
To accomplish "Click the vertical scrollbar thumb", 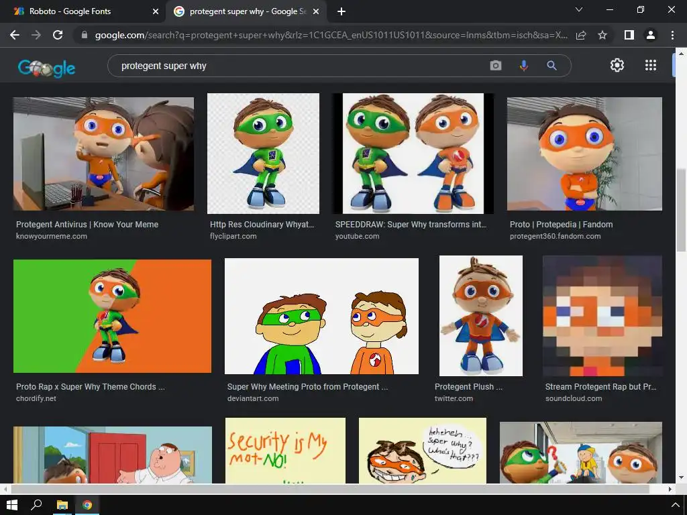I will click(682, 210).
